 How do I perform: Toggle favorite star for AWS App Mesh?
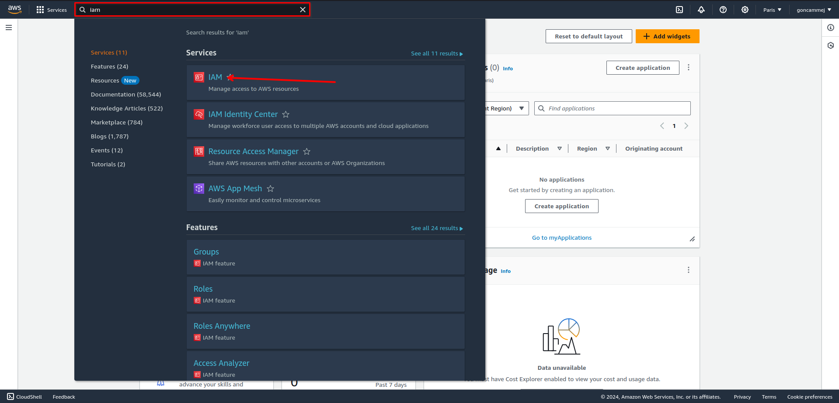tap(271, 189)
